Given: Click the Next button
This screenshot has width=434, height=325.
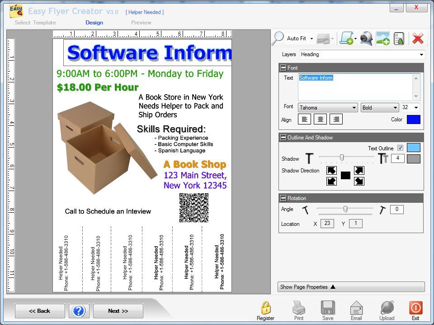Looking at the screenshot, I should point(118,311).
